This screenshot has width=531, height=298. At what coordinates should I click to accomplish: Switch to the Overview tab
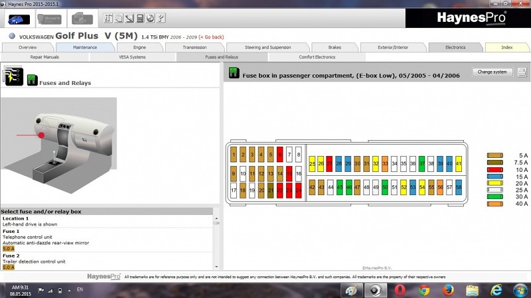[x=28, y=47]
